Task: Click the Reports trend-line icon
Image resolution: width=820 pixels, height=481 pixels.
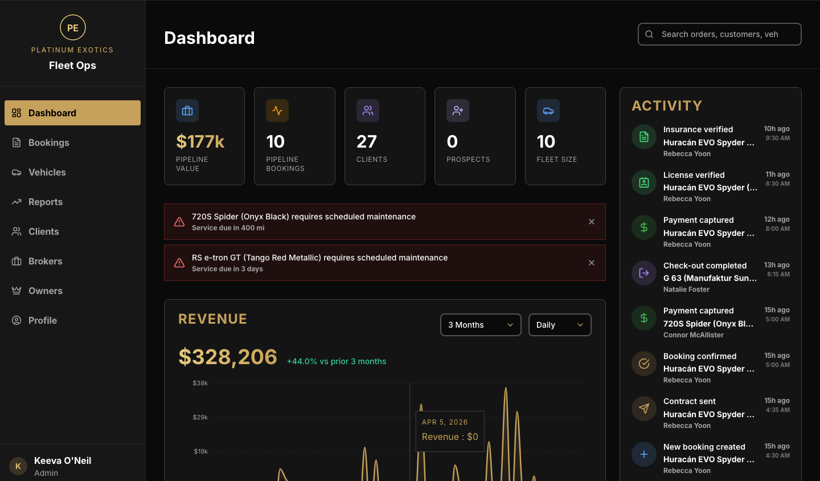Action: coord(17,202)
